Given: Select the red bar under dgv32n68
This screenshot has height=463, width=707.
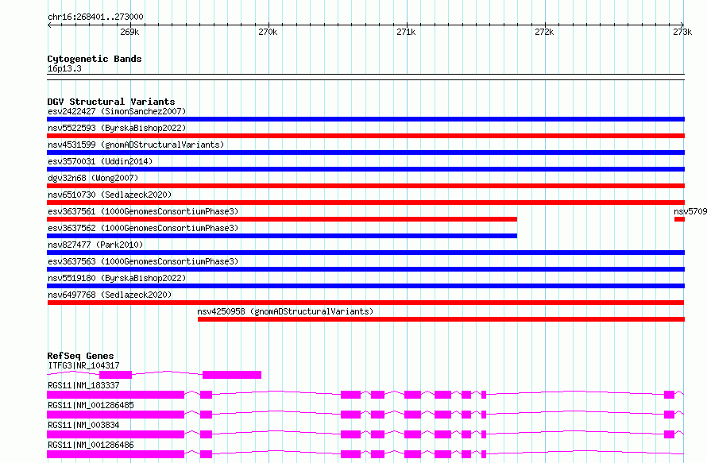Looking at the screenshot, I should pos(365,186).
